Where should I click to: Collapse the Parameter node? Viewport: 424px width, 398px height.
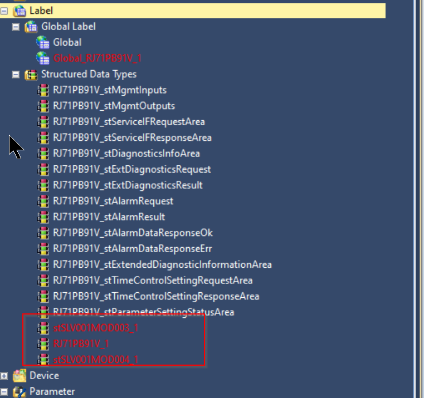[4, 391]
